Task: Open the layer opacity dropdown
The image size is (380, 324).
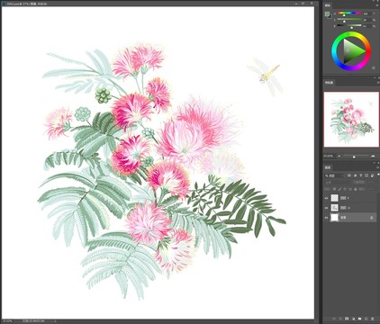Action: coord(371,182)
